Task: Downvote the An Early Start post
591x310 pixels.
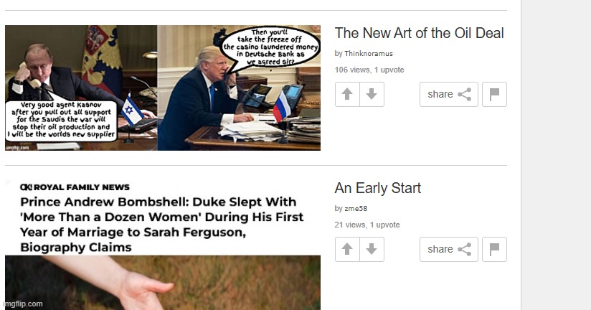Action: click(372, 249)
